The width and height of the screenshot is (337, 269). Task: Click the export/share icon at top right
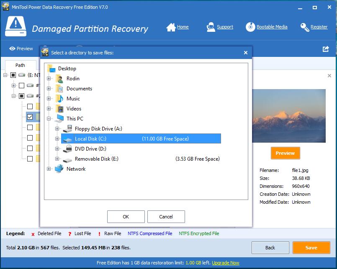[325, 49]
